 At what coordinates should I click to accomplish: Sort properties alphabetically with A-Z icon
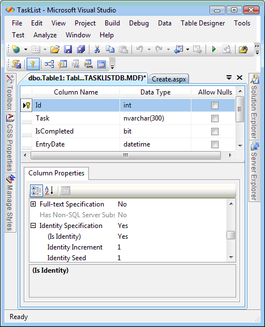[x=49, y=191]
